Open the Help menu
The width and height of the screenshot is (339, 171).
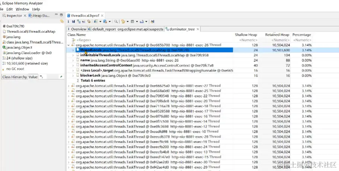[x=36, y=9]
